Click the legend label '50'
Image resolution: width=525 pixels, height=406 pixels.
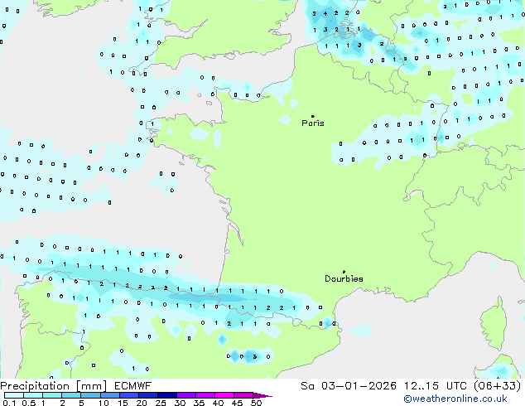256,403
